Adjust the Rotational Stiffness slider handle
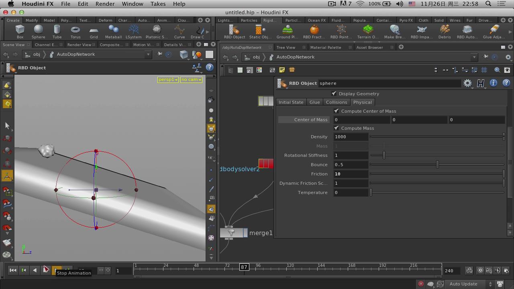The image size is (514, 289). 384,155
